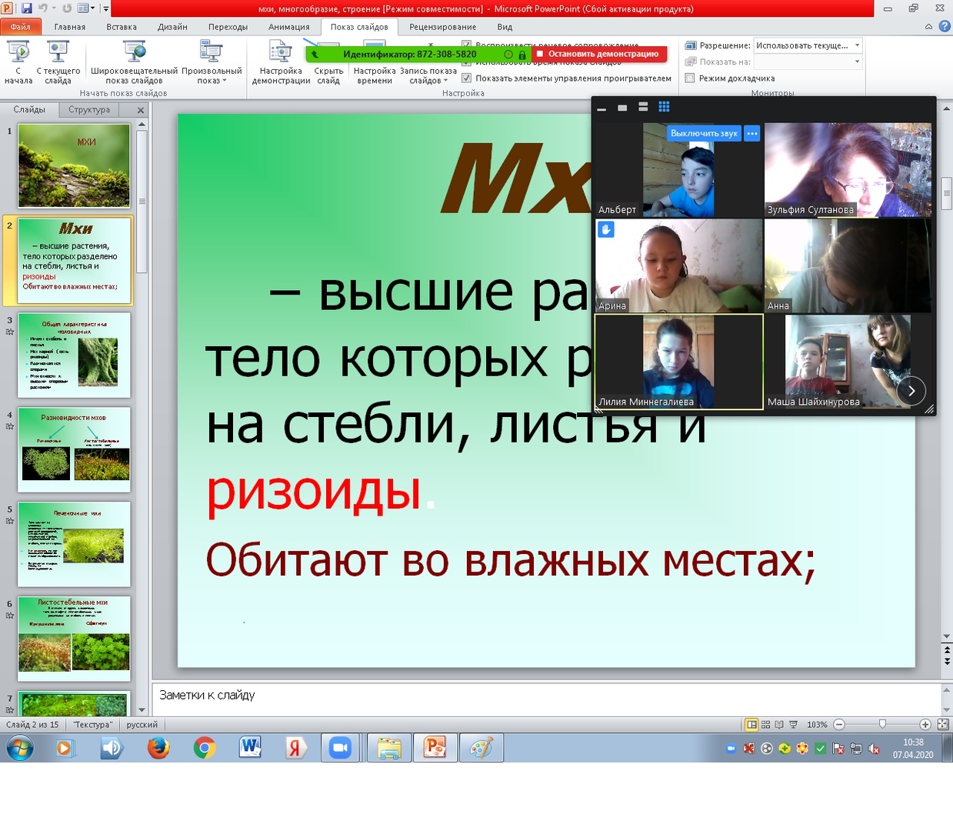Switch Zoom video panel to grid view
This screenshot has width=953, height=831.
point(664,107)
